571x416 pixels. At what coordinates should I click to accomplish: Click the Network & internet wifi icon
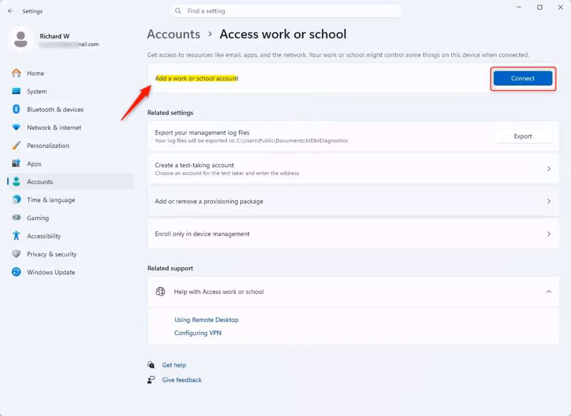tap(16, 127)
